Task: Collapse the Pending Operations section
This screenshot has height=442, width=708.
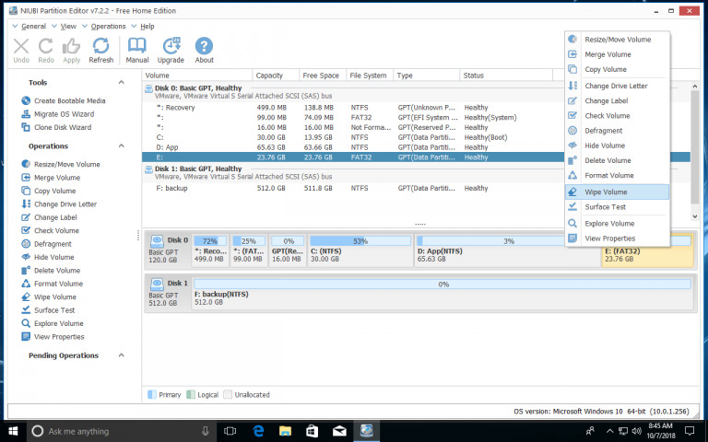Action: click(121, 355)
